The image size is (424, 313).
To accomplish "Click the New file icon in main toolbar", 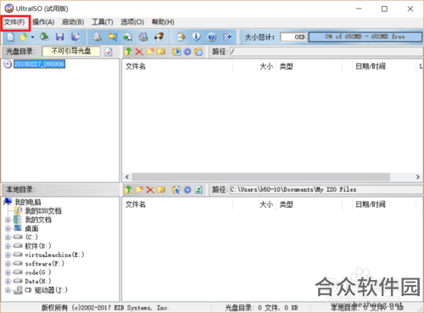I will (x=10, y=36).
